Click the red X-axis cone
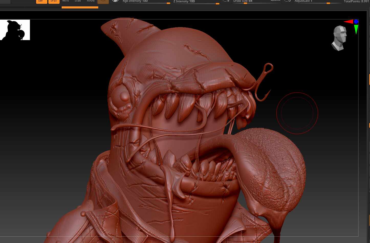This screenshot has width=370, height=243. point(349,22)
